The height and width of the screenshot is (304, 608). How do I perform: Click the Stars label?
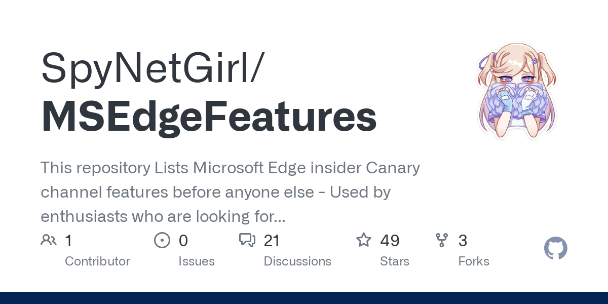[x=395, y=261]
